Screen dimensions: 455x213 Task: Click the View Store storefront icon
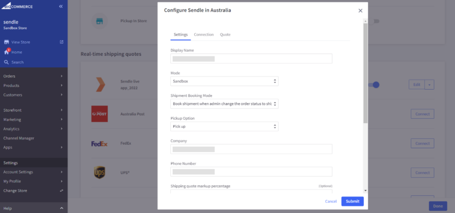pos(6,42)
